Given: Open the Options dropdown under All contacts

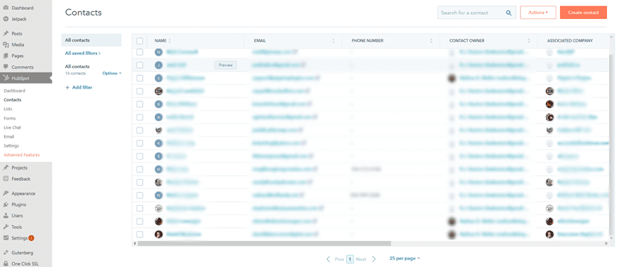Looking at the screenshot, I should pos(112,73).
